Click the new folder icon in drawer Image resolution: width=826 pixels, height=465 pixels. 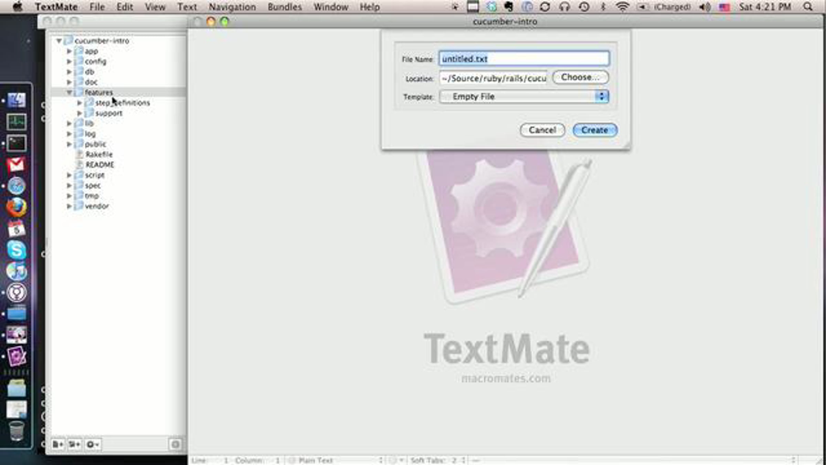[74, 444]
